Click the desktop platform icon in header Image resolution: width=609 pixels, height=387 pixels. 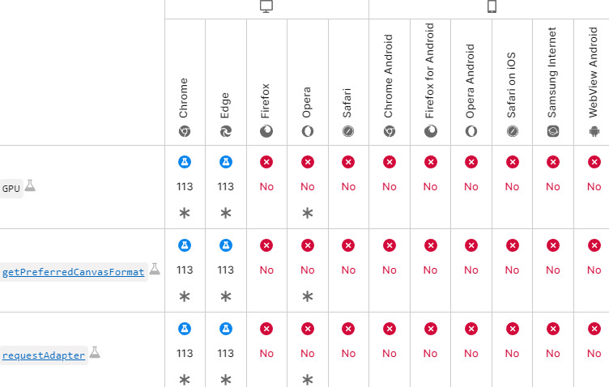pos(266,6)
